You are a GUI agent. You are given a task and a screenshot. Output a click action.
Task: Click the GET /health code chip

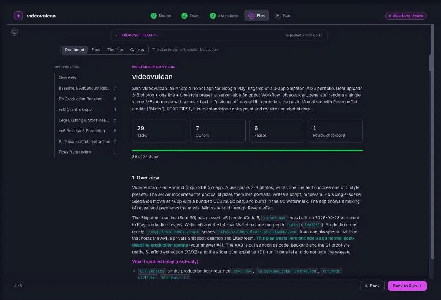click(x=152, y=271)
